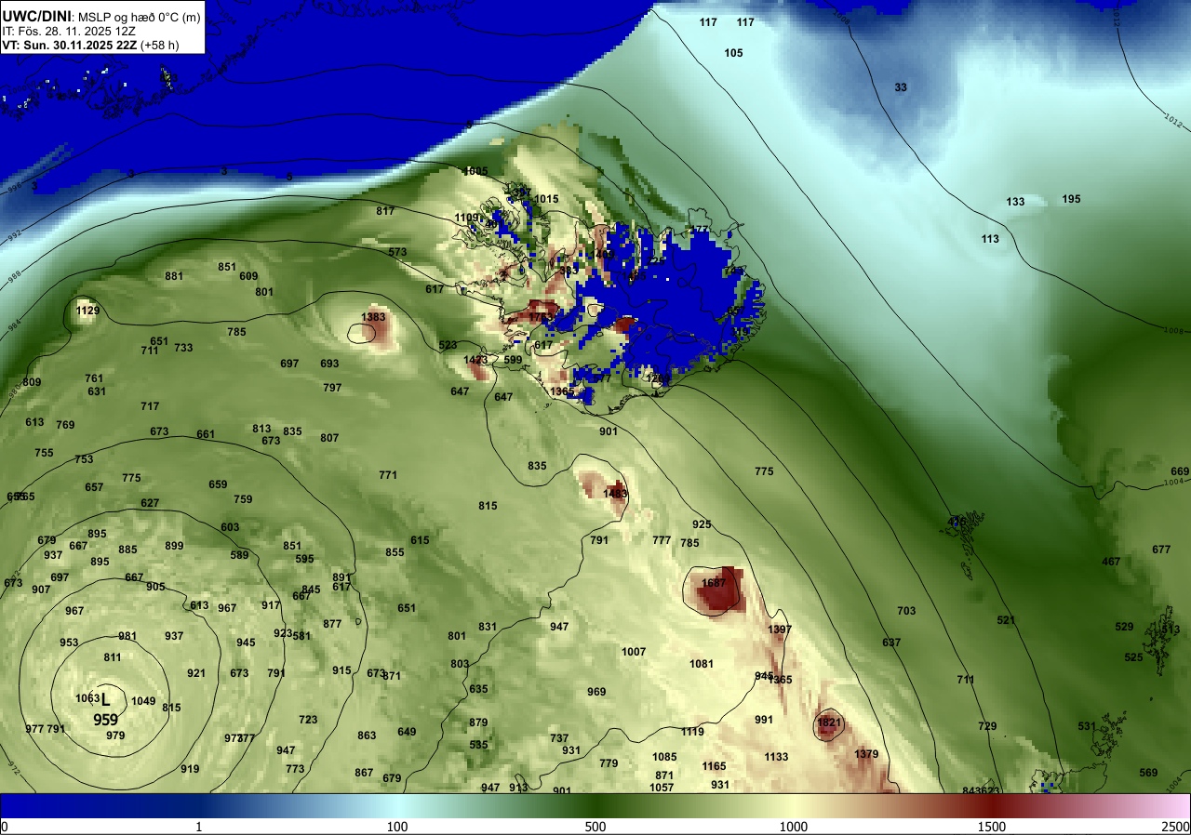1191x835 pixels.
Task: Select the 521 height value
Action: click(x=1006, y=620)
